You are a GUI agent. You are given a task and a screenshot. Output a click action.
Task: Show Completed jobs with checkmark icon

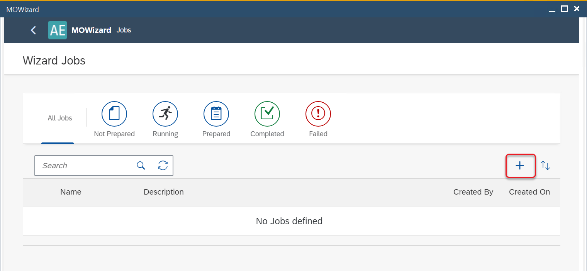pos(267,114)
